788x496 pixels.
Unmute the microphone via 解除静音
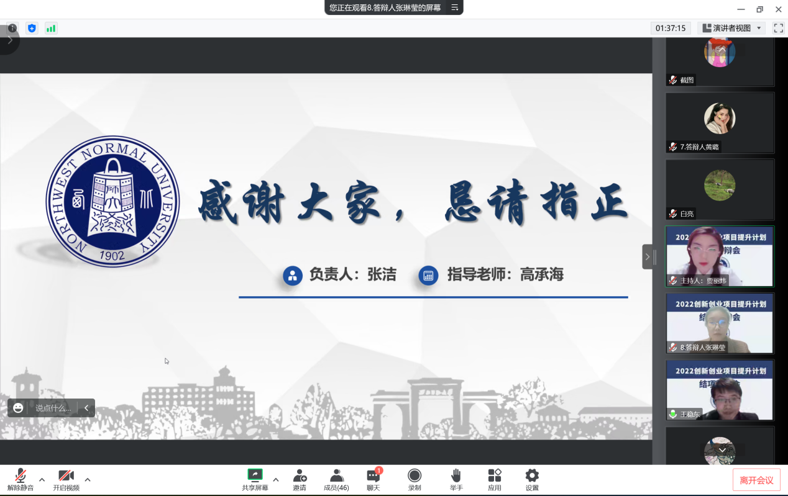tap(21, 480)
